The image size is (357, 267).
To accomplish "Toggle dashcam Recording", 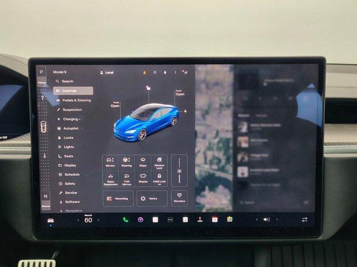I will (118, 199).
